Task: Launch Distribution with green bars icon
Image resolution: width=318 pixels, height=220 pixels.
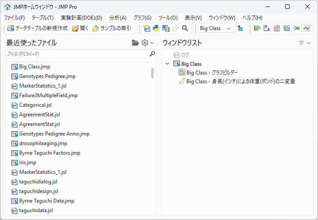Action: click(x=257, y=28)
